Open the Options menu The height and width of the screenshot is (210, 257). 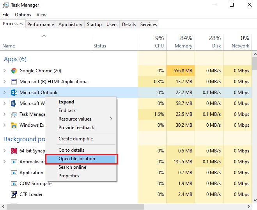[23, 15]
